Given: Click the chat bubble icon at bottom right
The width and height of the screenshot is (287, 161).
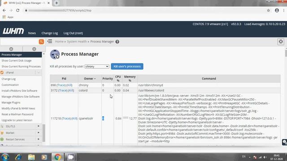Looking at the screenshot, I should [x=285, y=142].
